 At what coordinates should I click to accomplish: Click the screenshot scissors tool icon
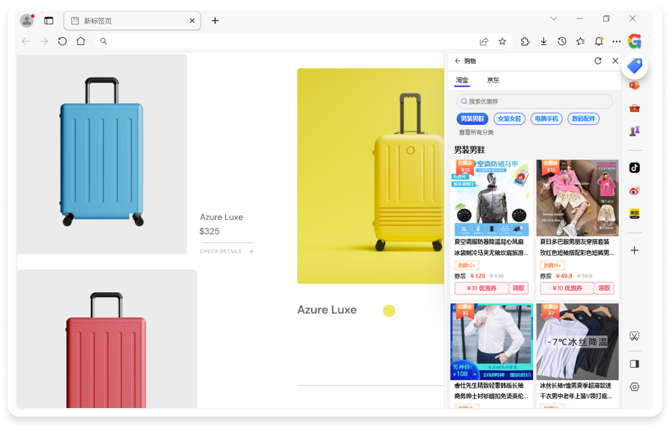pos(635,336)
